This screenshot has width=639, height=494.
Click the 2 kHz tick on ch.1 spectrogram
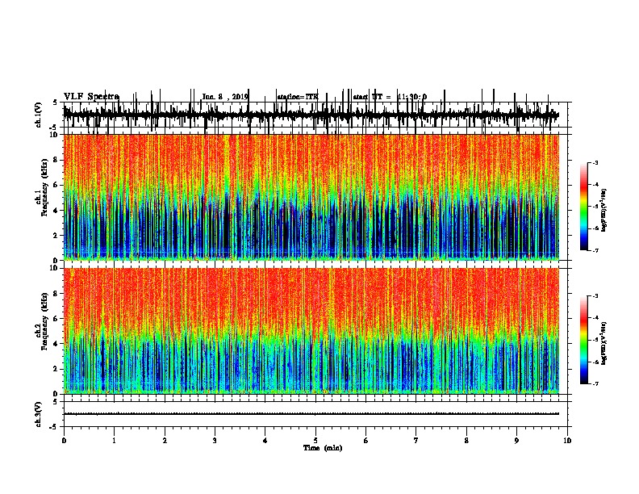click(x=56, y=235)
